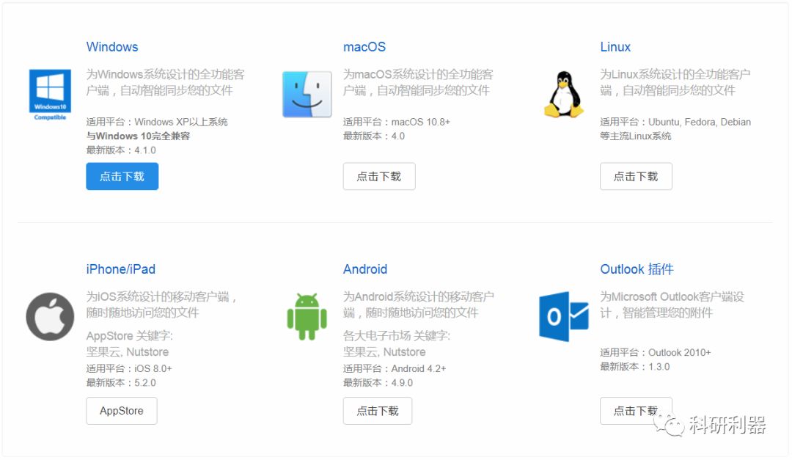The image size is (792, 460).
Task: Click the Outlook envelope icon
Action: pyautogui.click(x=564, y=316)
